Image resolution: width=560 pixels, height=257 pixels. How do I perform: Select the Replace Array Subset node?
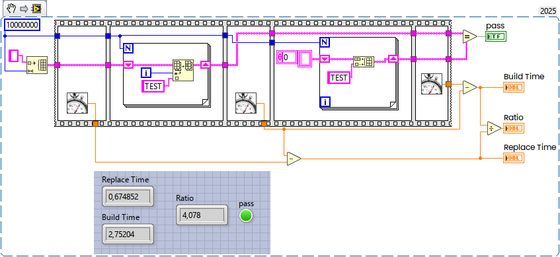(x=183, y=70)
